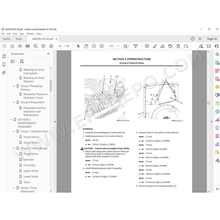Screen dimensions: 220x220
Task: Zoom in with plus button
Action: (x=102, y=46)
